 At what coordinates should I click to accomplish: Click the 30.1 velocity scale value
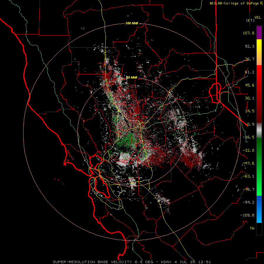click(250, 98)
